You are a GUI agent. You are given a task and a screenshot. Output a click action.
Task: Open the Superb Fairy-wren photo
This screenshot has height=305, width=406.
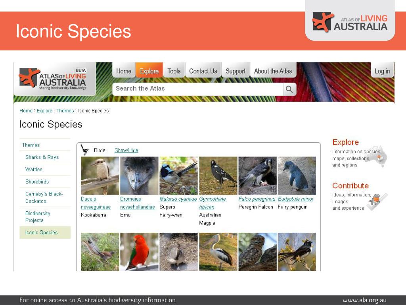point(179,176)
